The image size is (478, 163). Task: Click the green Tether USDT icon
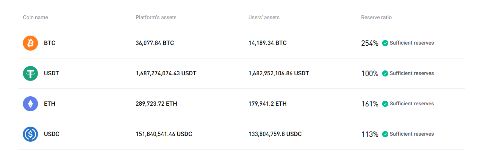(x=30, y=73)
